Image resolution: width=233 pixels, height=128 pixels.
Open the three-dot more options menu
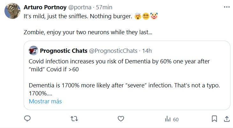226,7
